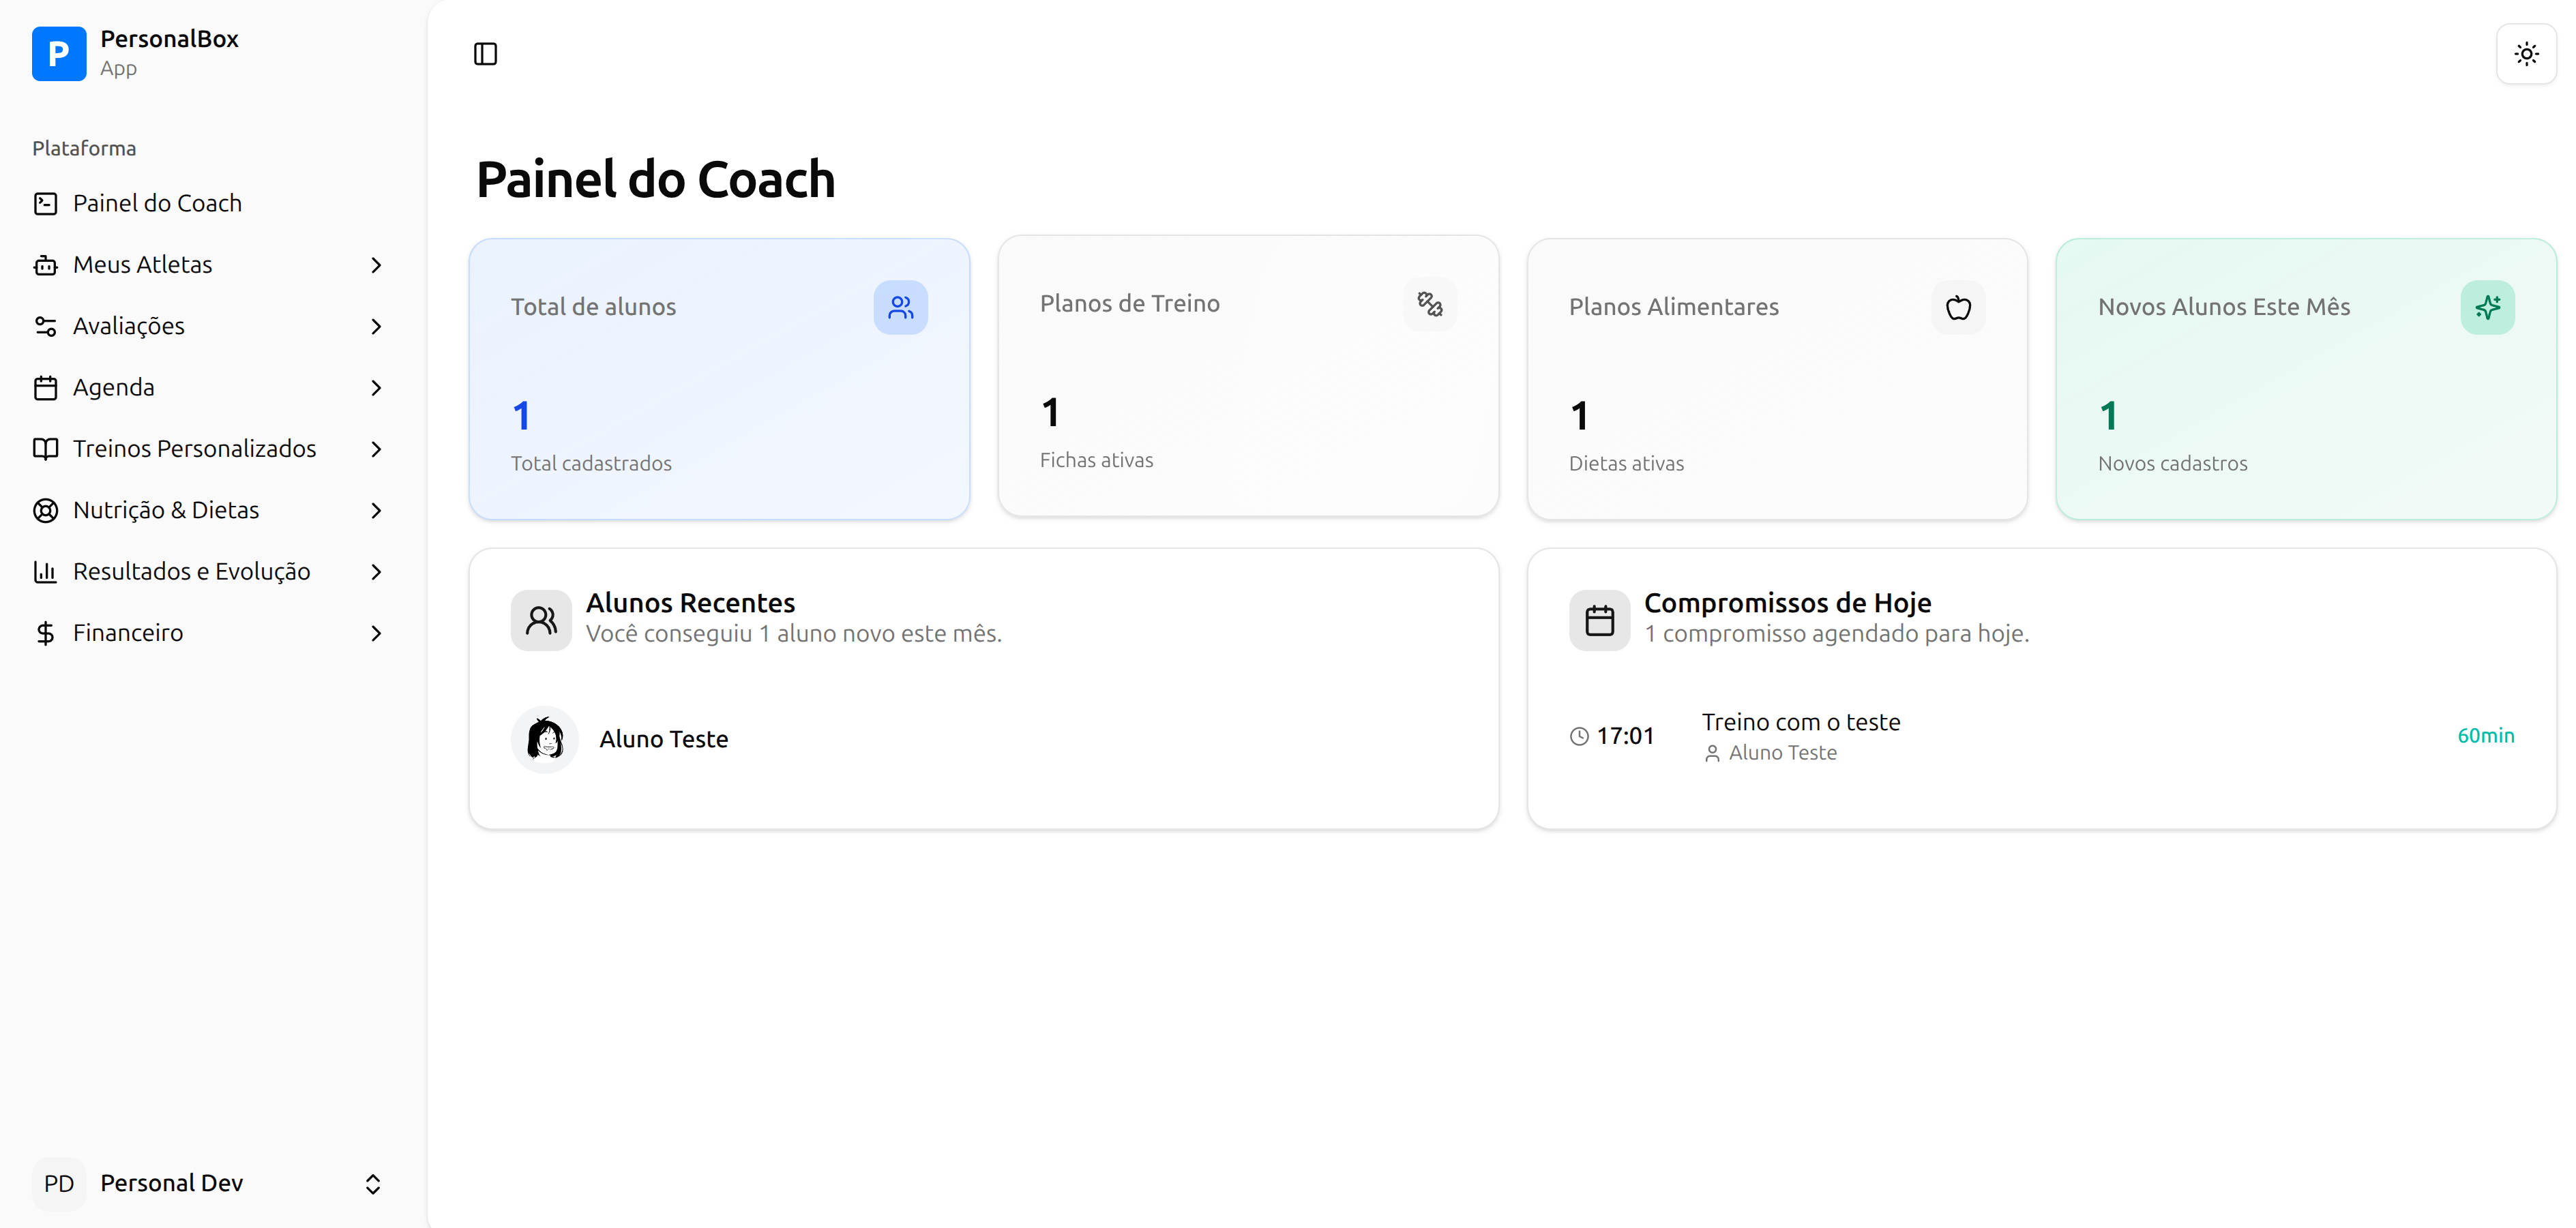Viewport: 2576px width, 1228px height.
Task: Click the dumbbell icon on Planos de Treino card
Action: click(x=1428, y=303)
